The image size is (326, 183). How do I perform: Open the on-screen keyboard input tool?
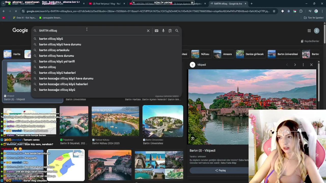point(156,30)
